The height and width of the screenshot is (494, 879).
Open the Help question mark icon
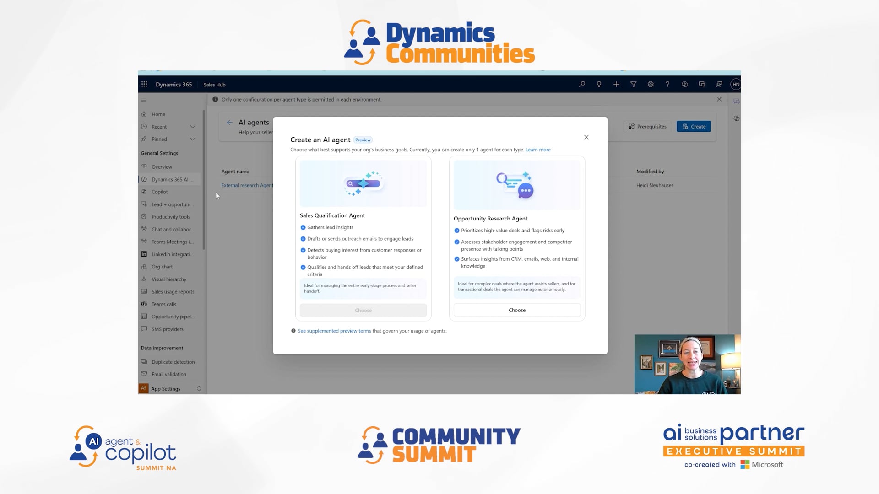667,84
